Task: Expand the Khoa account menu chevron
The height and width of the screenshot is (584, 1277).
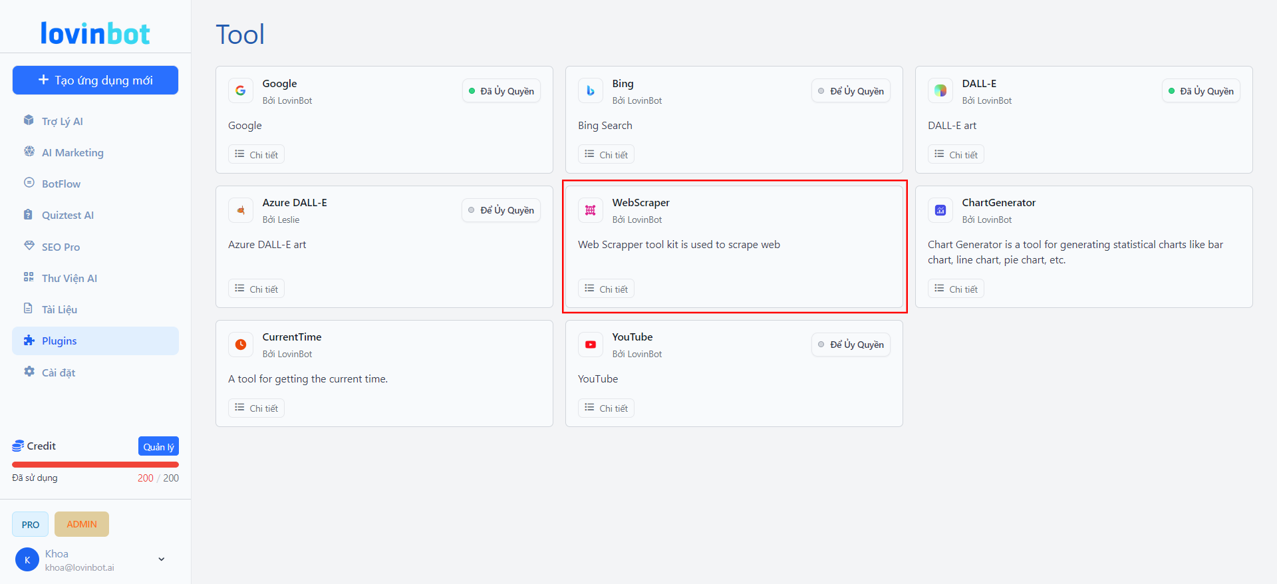Action: (x=161, y=559)
